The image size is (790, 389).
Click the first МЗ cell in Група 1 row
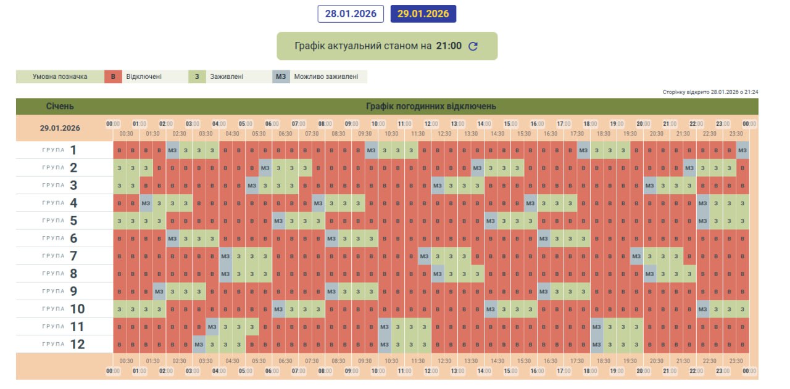click(173, 150)
